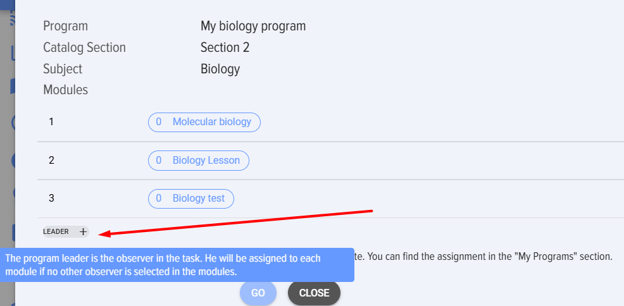Click the "Catalog Section" field label
Image resolution: width=624 pixels, height=306 pixels.
[x=84, y=47]
